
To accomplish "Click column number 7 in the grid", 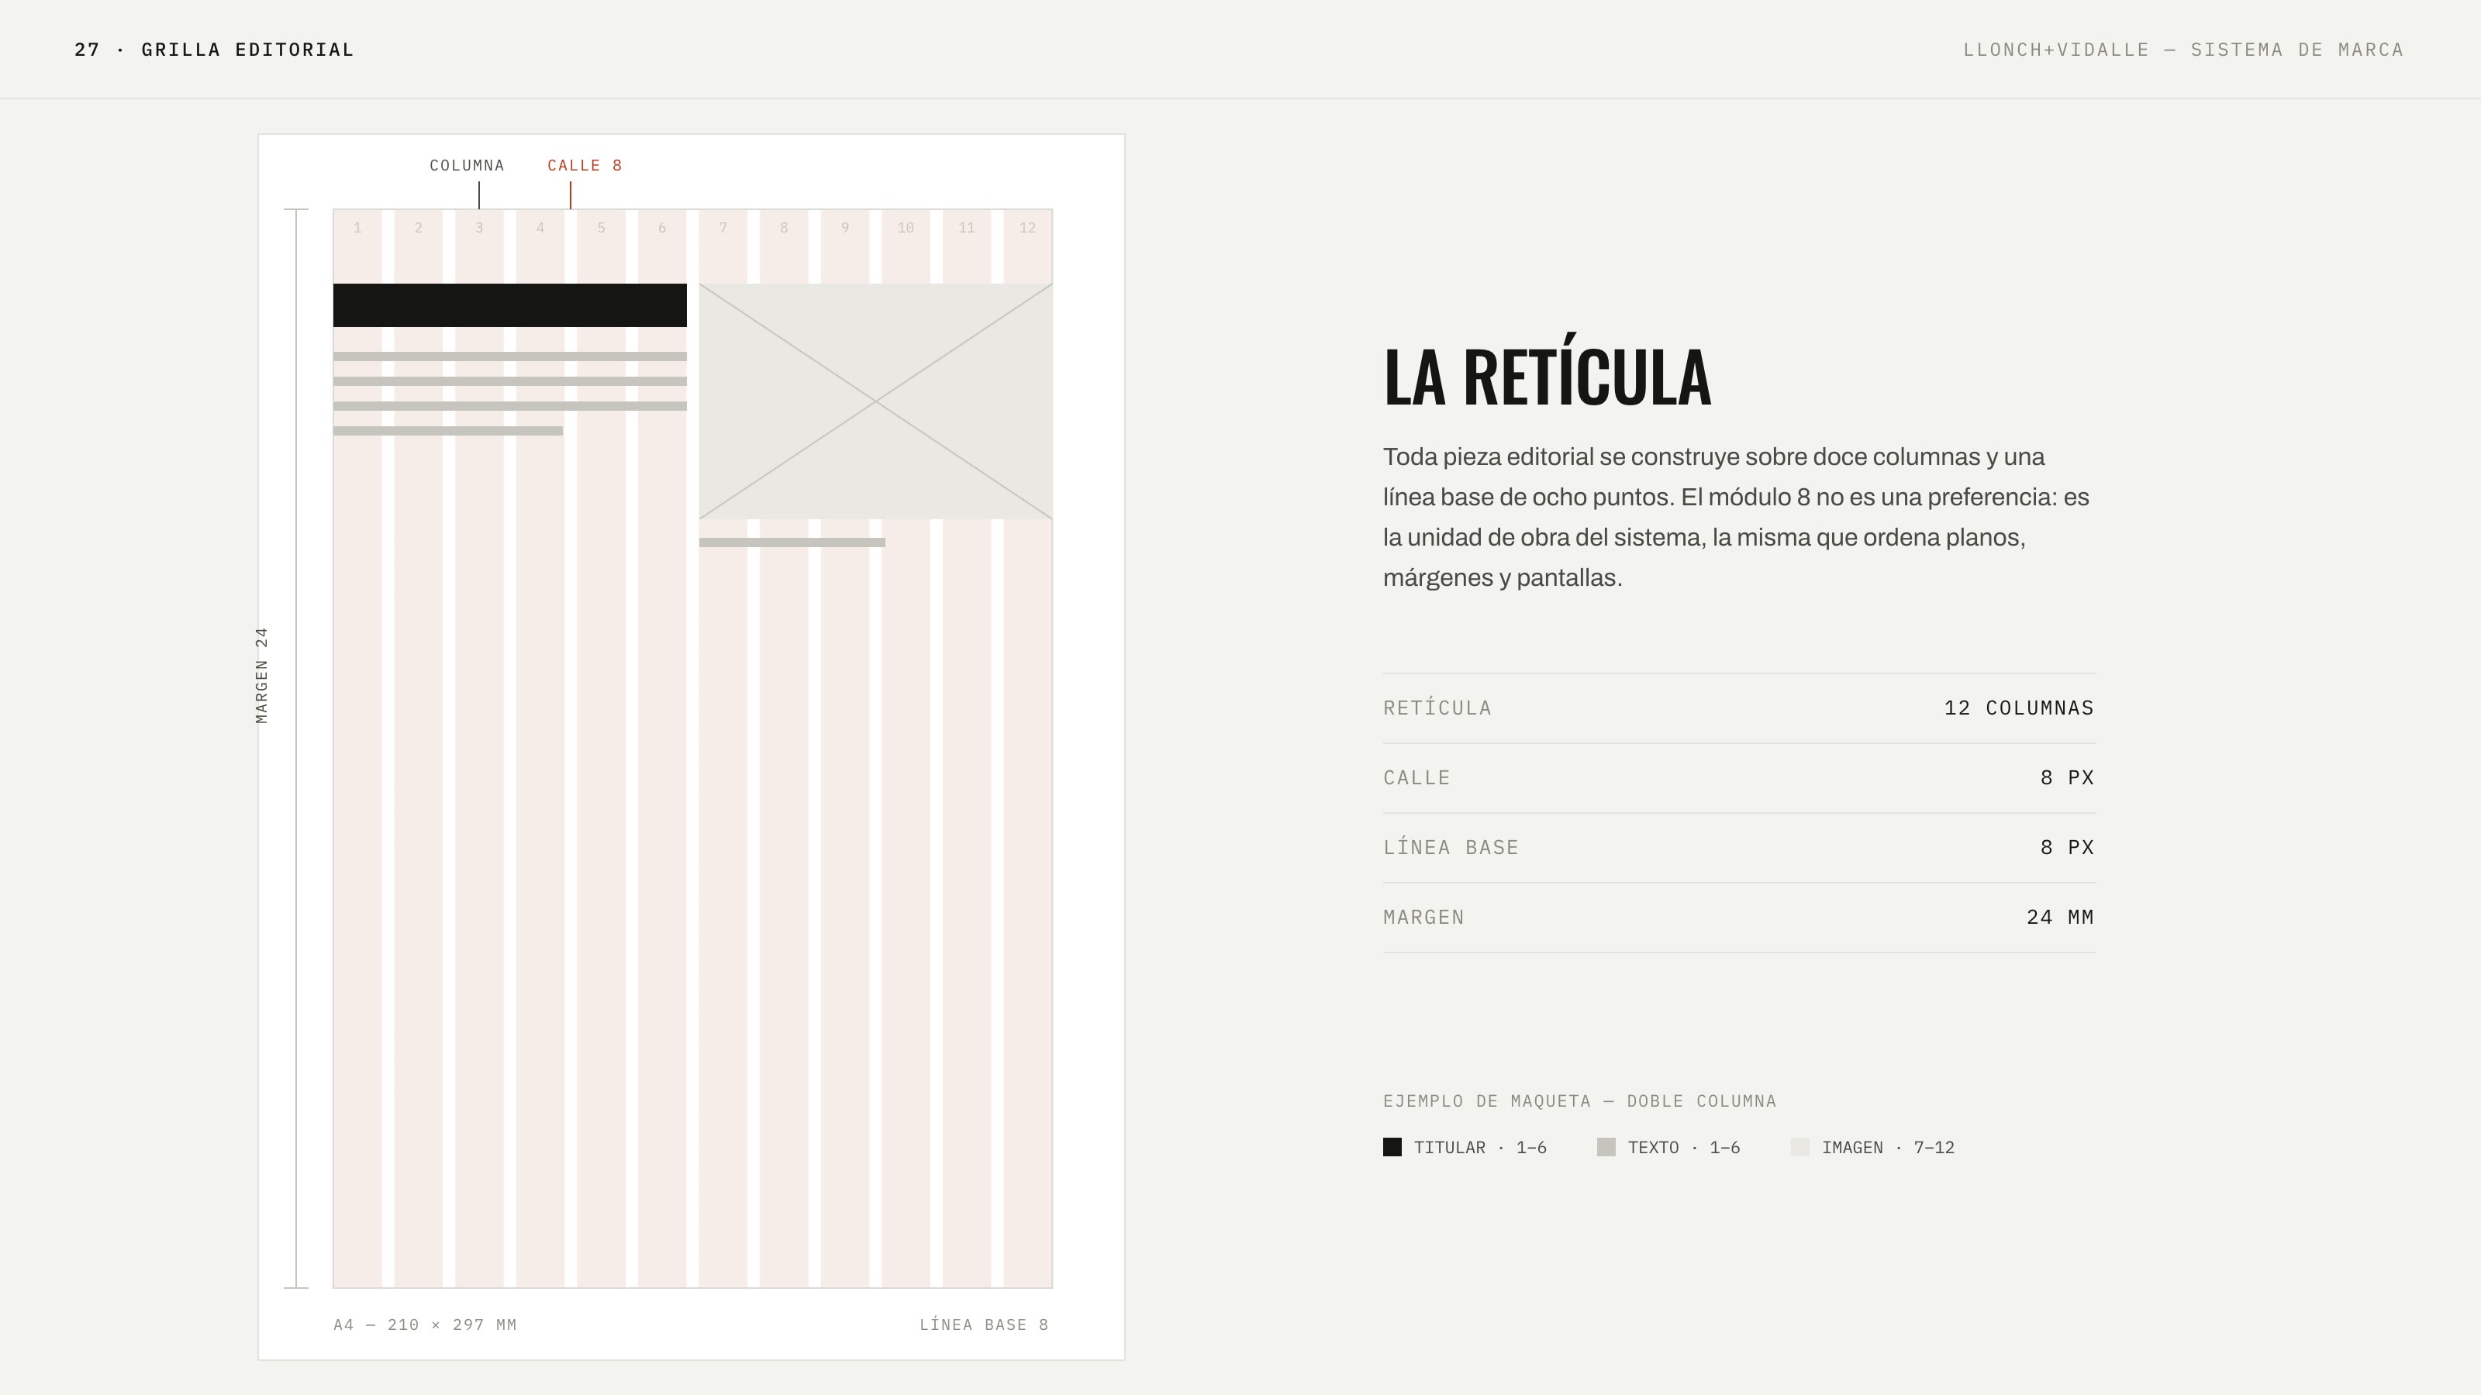I will coord(723,228).
